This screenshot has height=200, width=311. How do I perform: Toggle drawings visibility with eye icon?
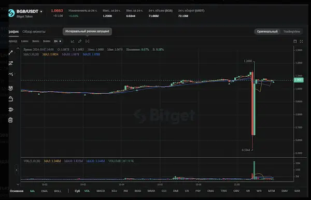(11, 109)
